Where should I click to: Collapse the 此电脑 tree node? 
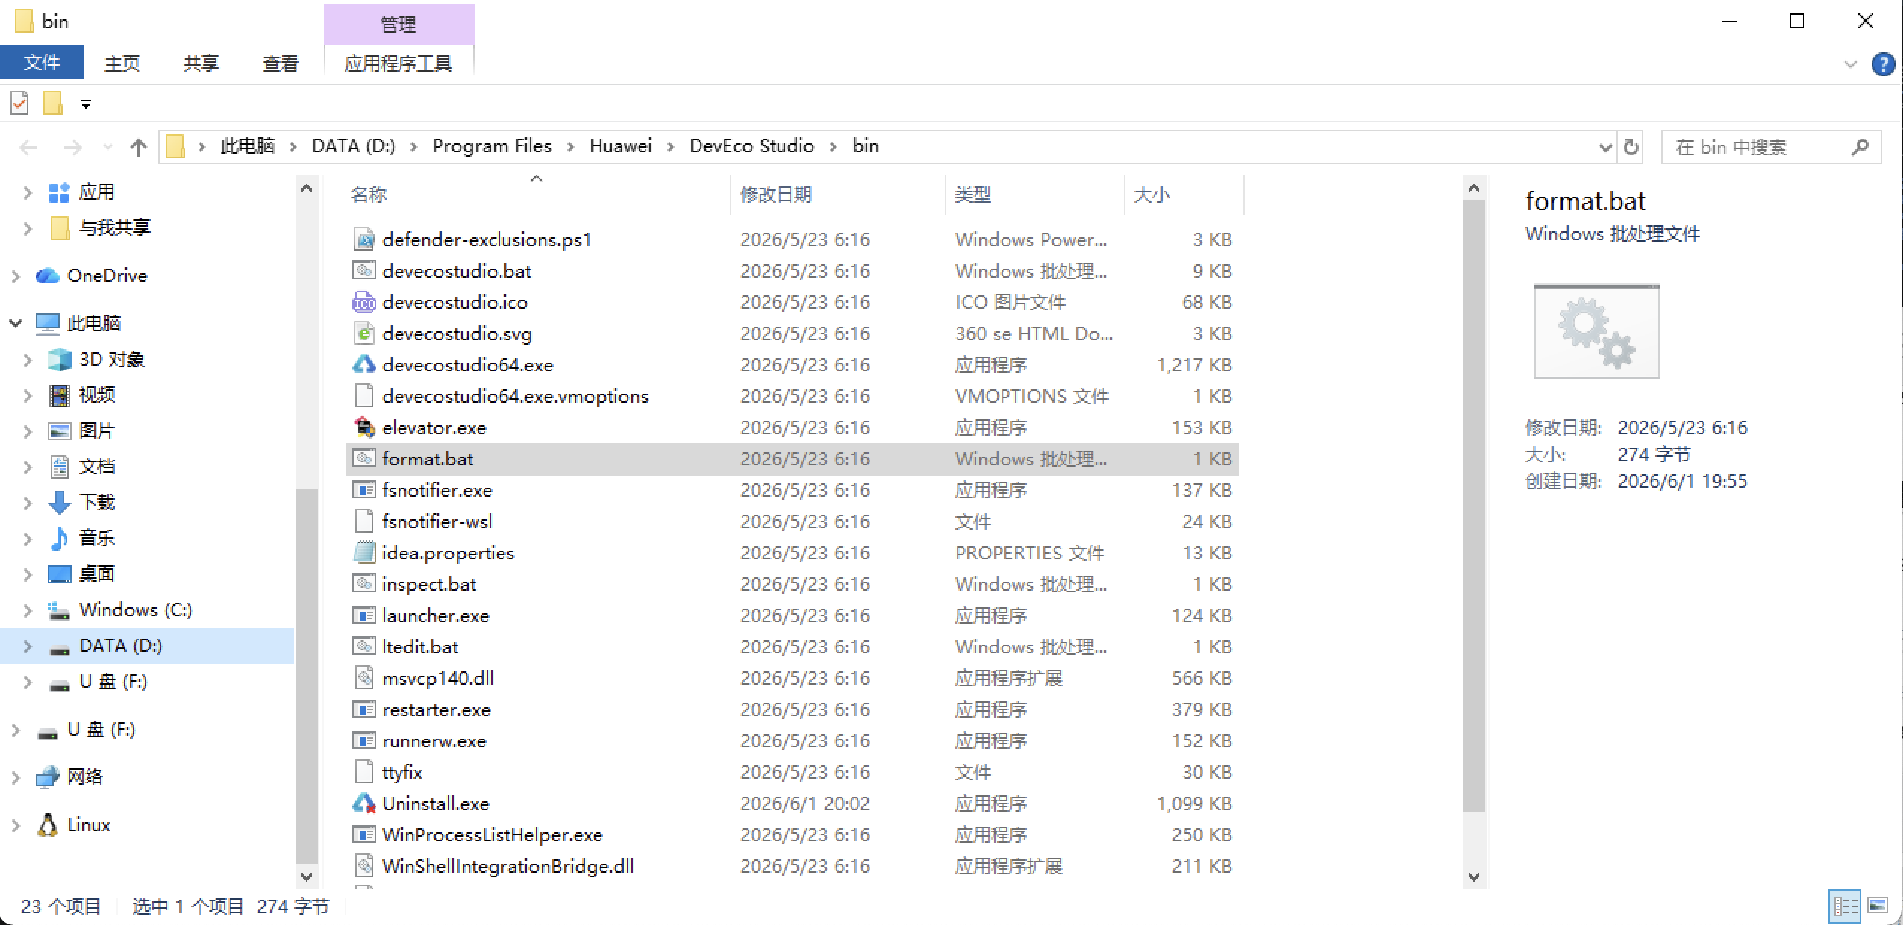(x=16, y=323)
